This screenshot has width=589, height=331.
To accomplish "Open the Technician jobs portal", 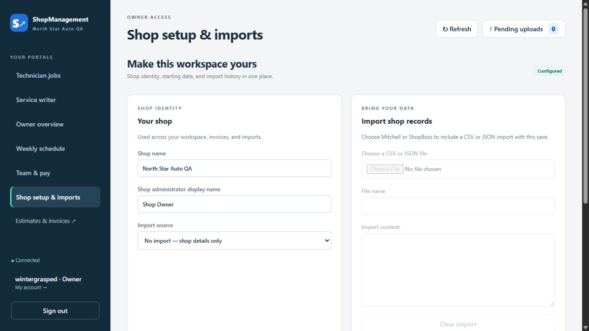I will [x=55, y=76].
